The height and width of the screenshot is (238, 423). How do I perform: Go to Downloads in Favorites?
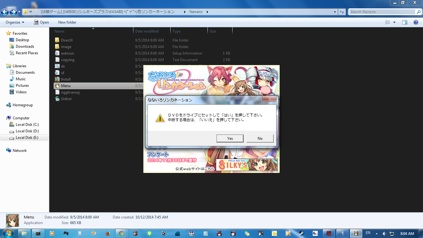pyautogui.click(x=25, y=46)
